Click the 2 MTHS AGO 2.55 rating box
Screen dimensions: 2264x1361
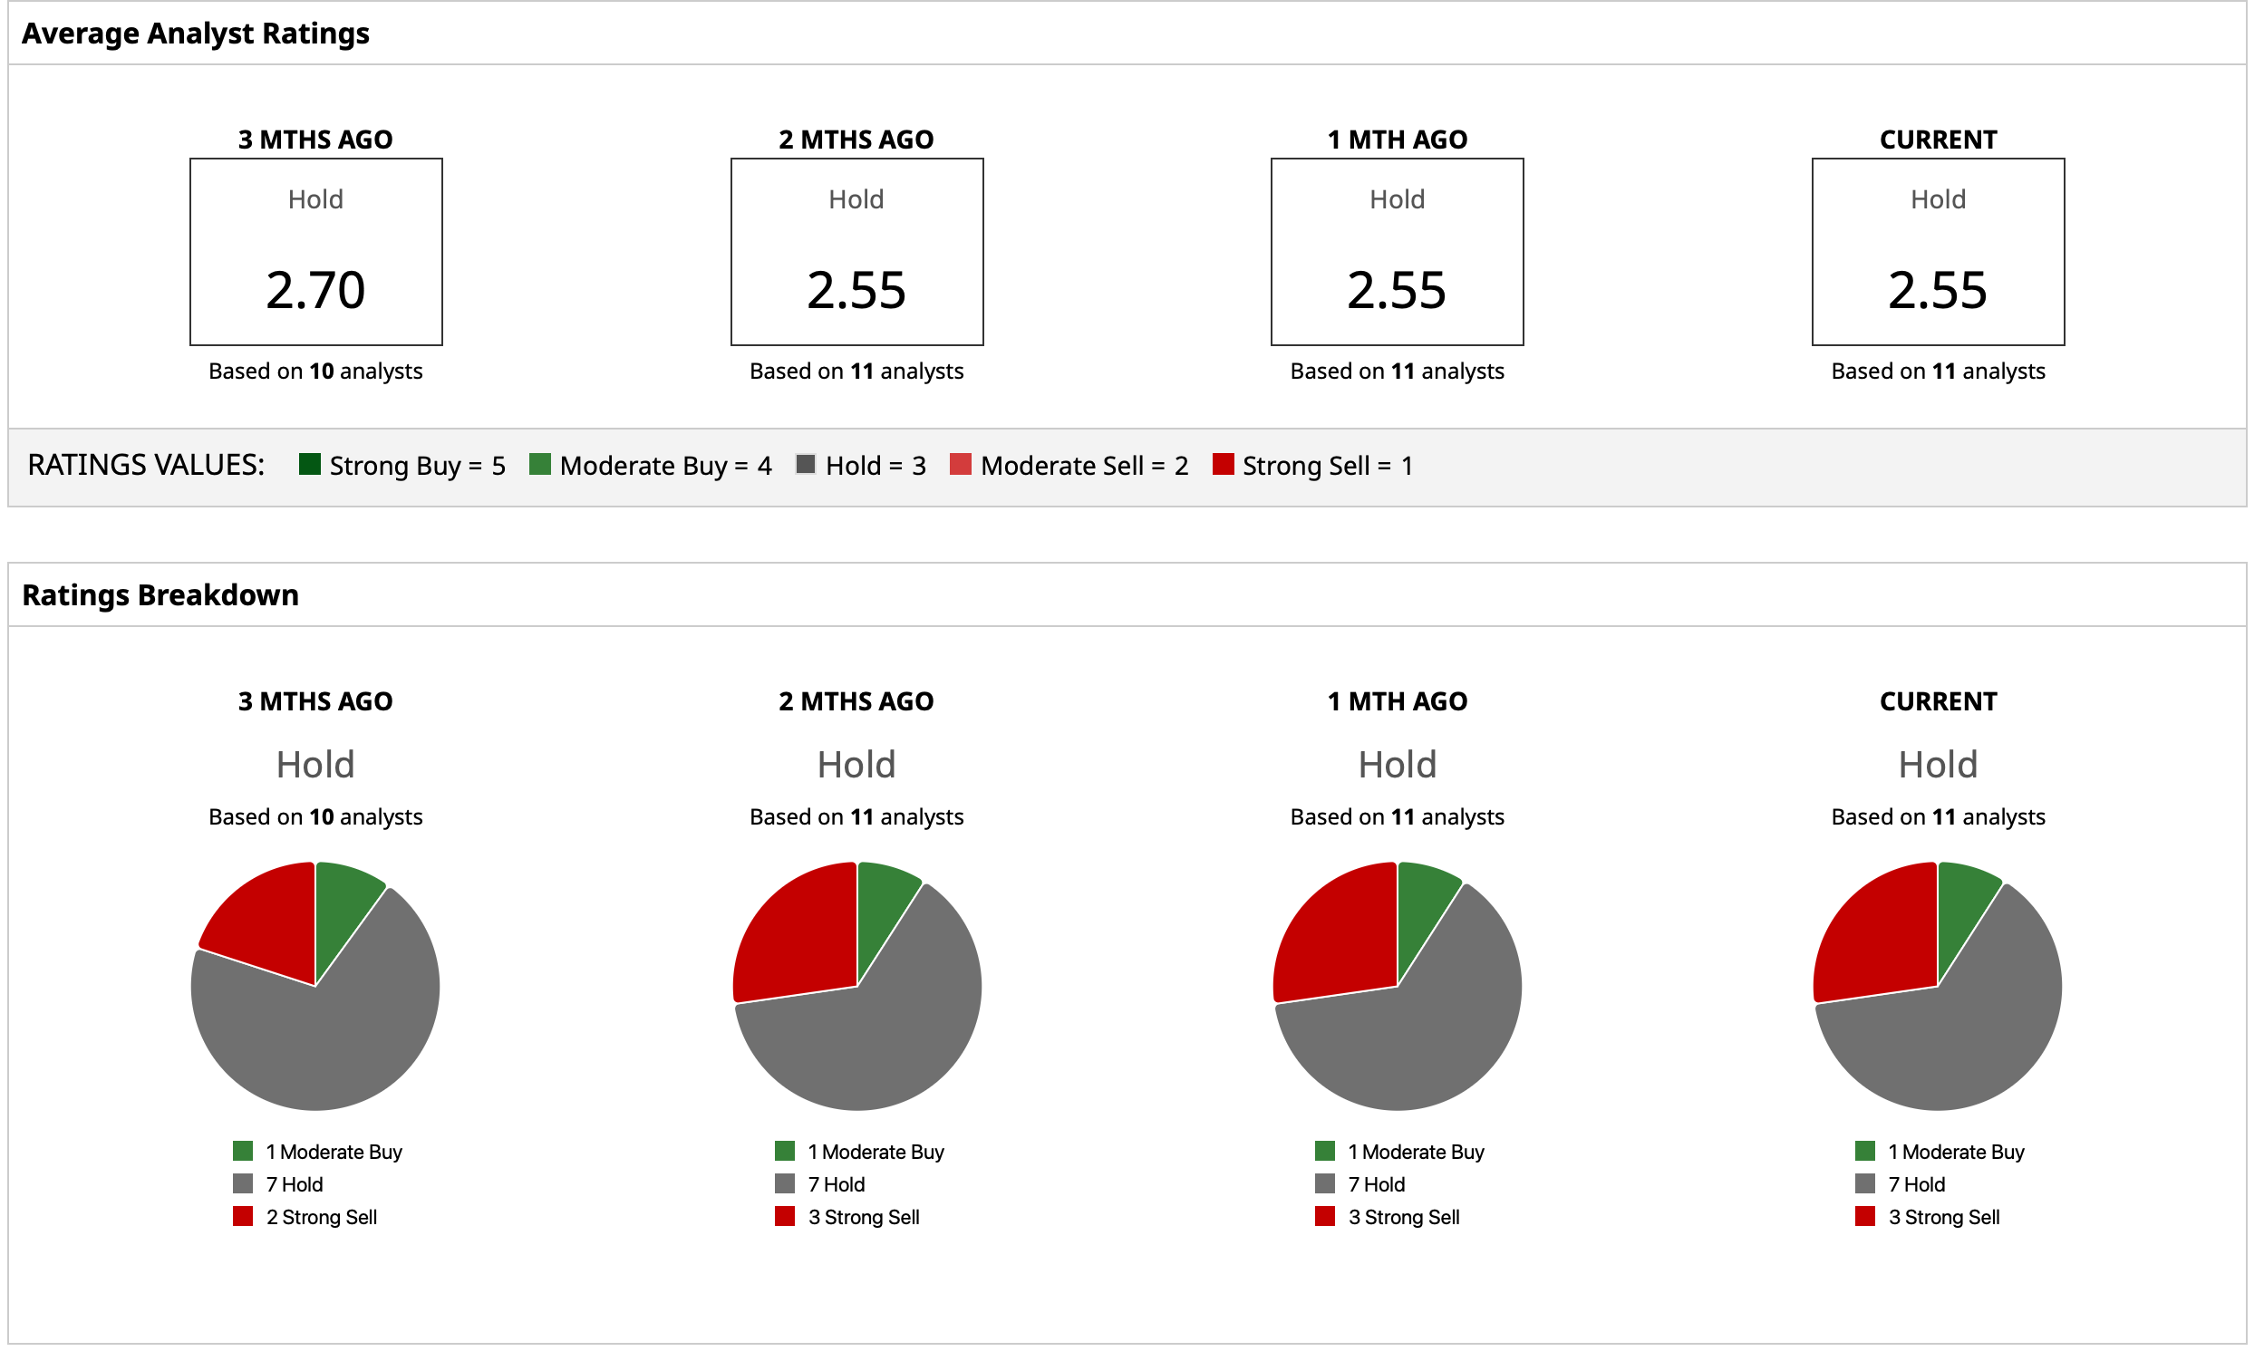click(856, 252)
